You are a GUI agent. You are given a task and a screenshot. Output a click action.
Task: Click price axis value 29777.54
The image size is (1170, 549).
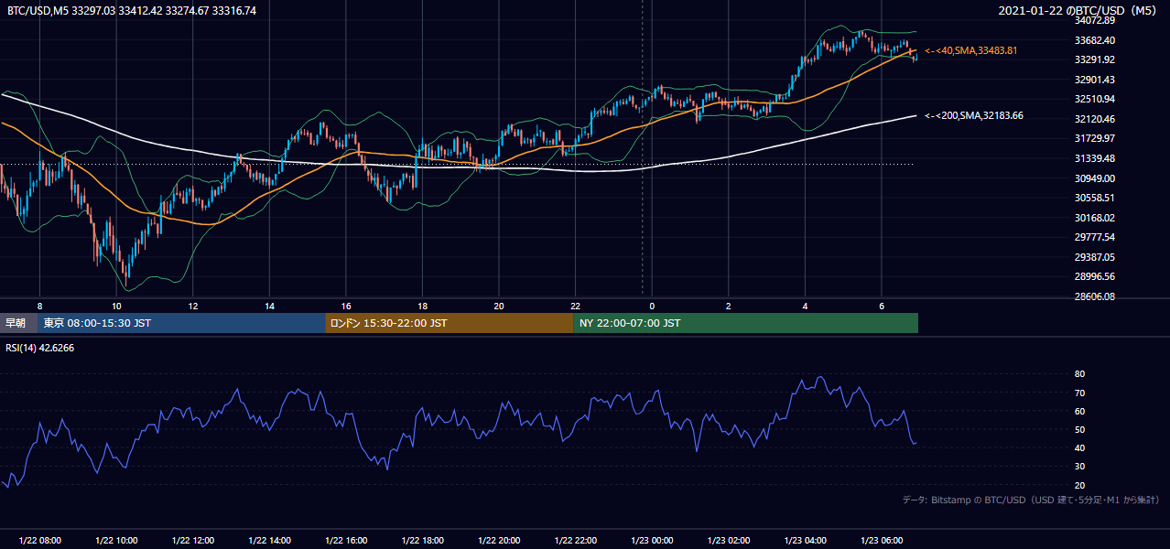1095,237
